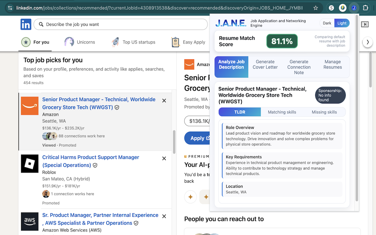Open Generate Cover Letter tab
Viewport: 376px width, 235px height.
click(x=265, y=67)
